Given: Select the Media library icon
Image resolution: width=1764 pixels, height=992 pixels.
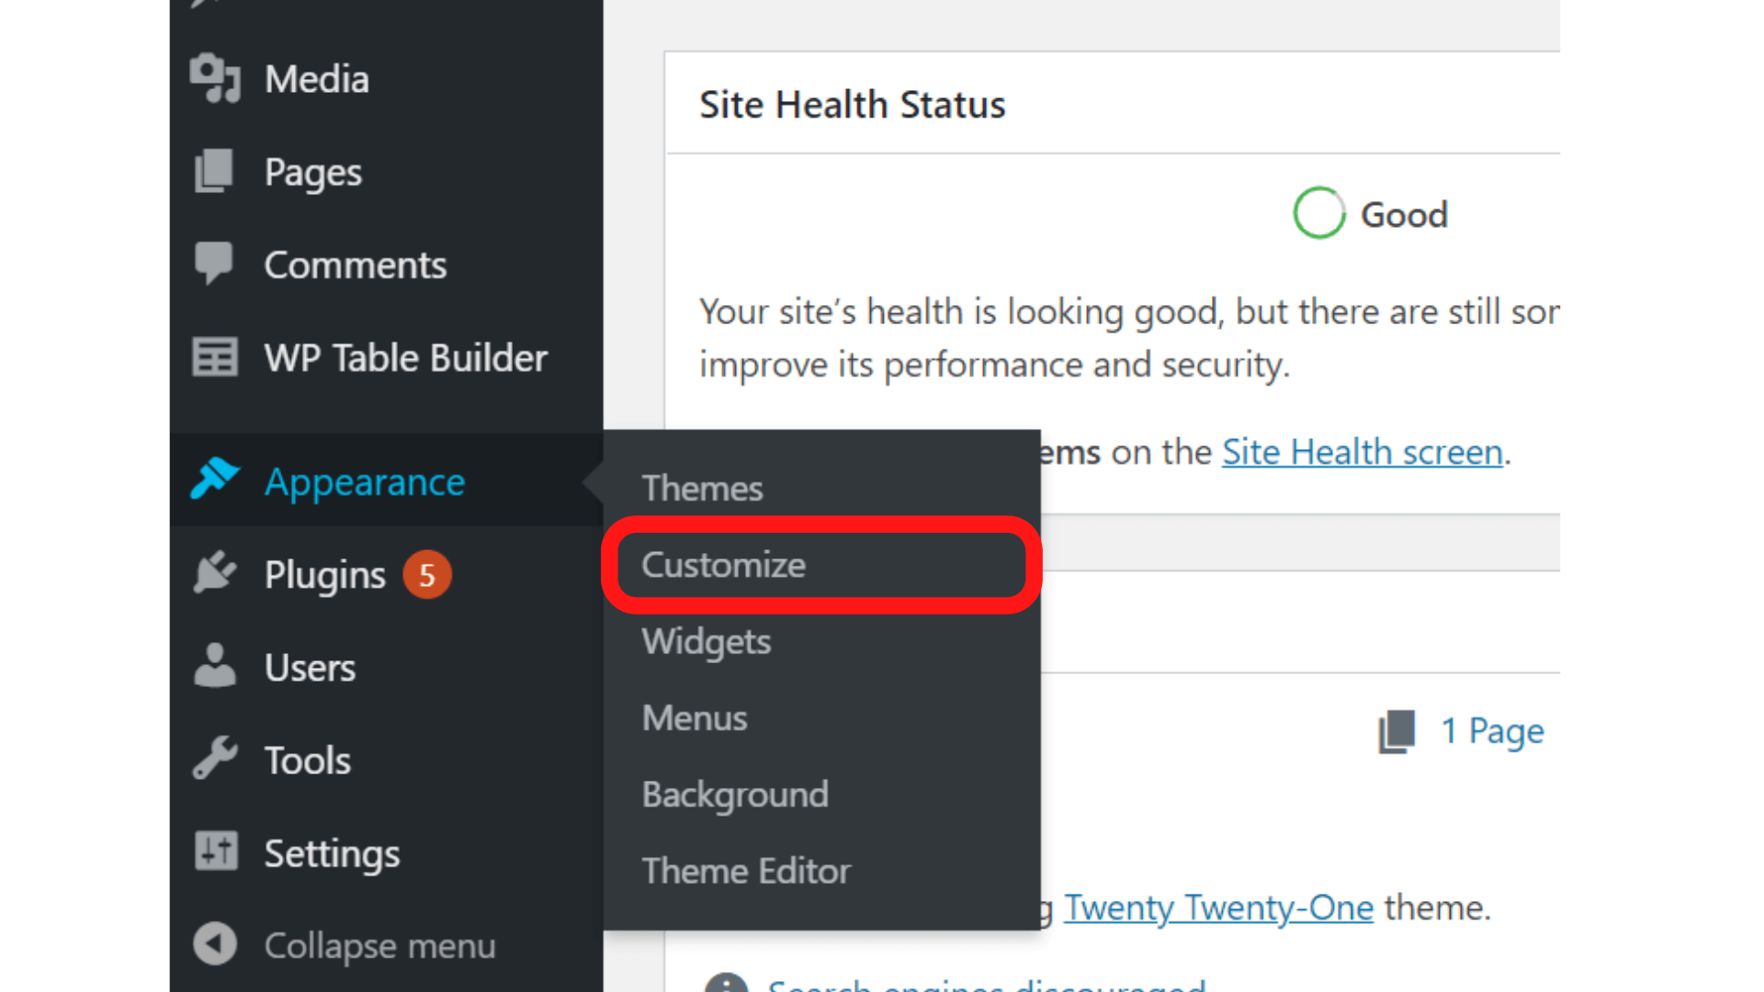Looking at the screenshot, I should [x=215, y=78].
